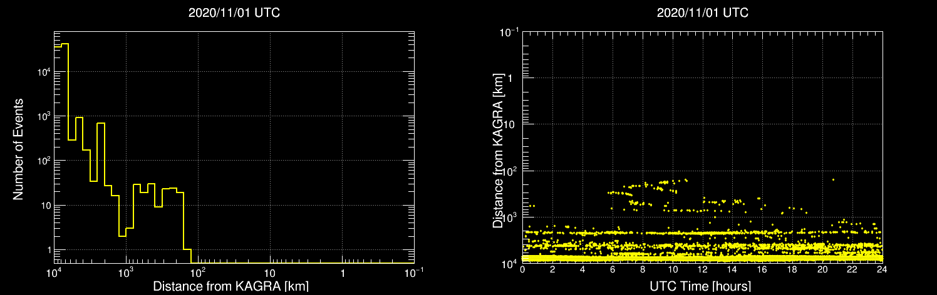Click hour tick "6" on UTC Time axis
The height and width of the screenshot is (295, 937).
[x=613, y=270]
